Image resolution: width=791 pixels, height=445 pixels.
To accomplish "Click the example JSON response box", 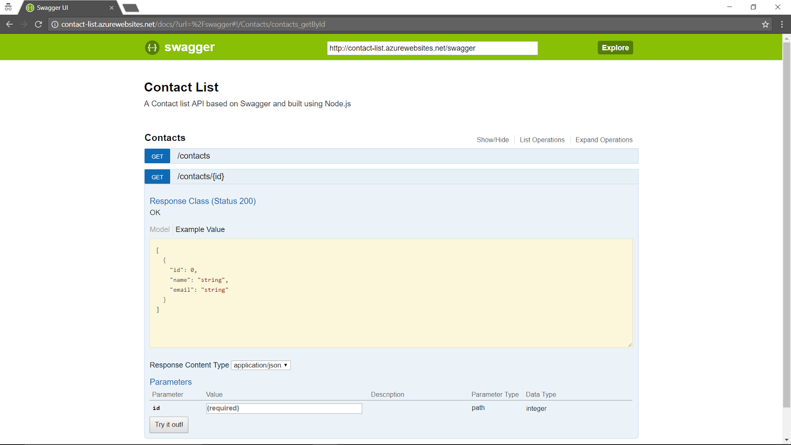I will click(391, 293).
